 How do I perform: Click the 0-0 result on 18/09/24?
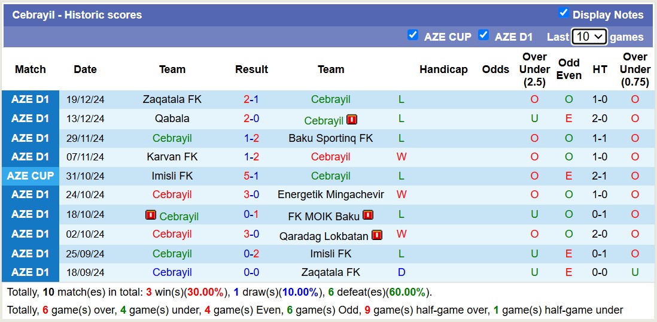[251, 272]
